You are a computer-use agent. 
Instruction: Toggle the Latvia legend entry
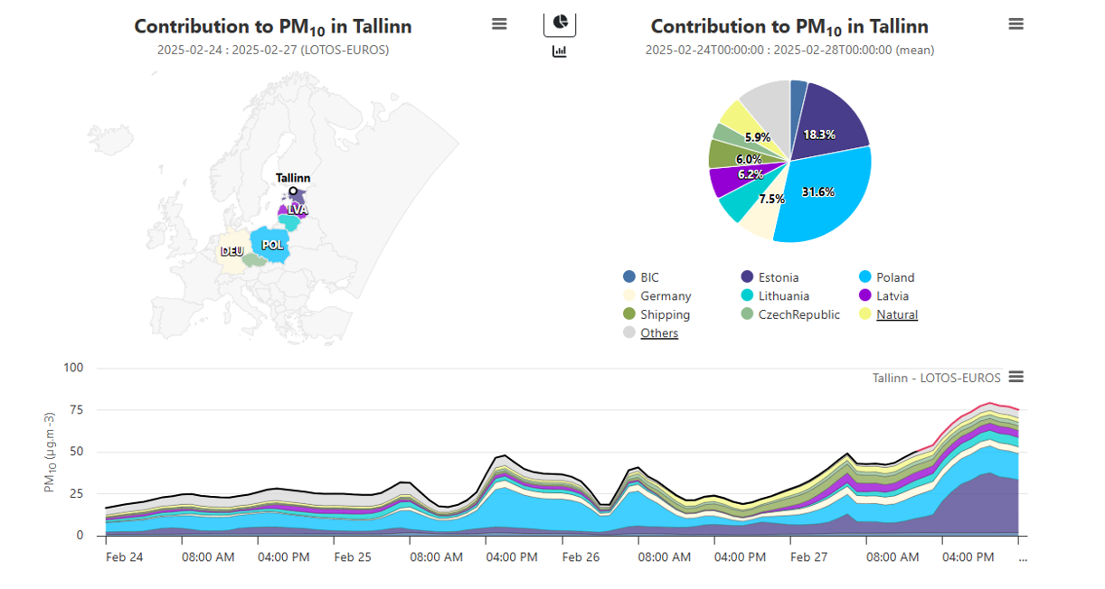pyautogui.click(x=883, y=296)
